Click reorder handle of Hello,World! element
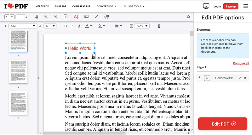The image size is (252, 135). [199, 78]
